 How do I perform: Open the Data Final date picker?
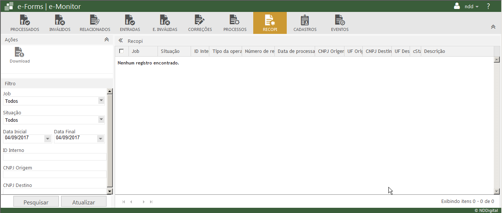(100, 139)
